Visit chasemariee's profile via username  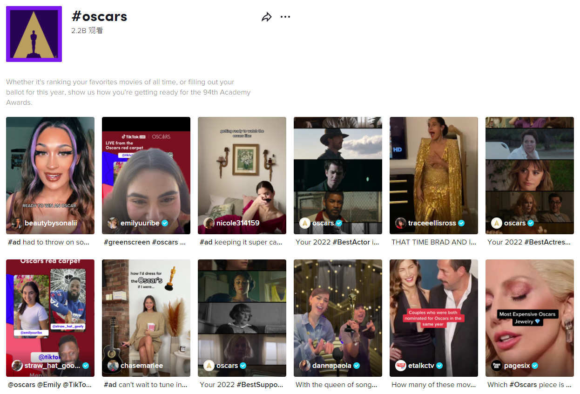click(142, 366)
